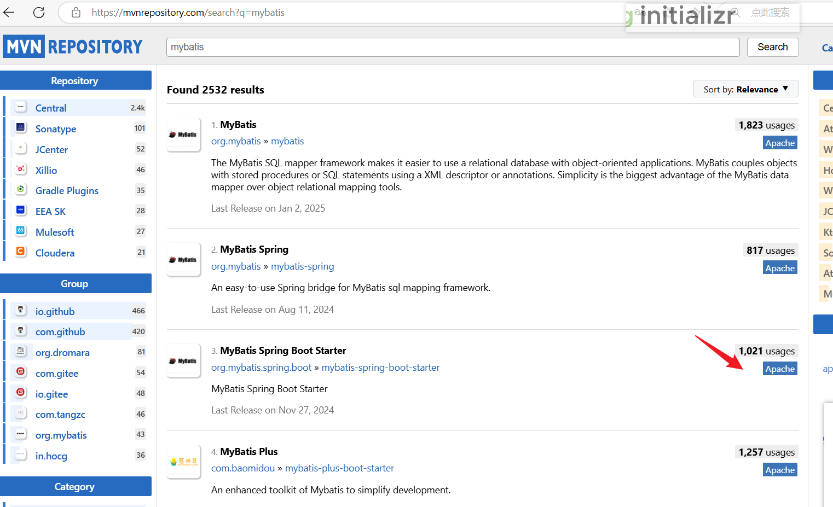Click the mybatis search input field
Screen dimensions: 833x507
(453, 47)
